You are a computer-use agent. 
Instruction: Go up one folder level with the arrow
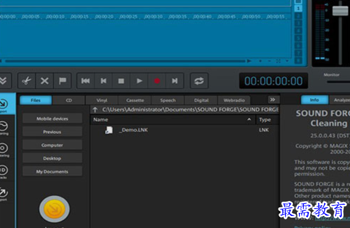point(95,110)
